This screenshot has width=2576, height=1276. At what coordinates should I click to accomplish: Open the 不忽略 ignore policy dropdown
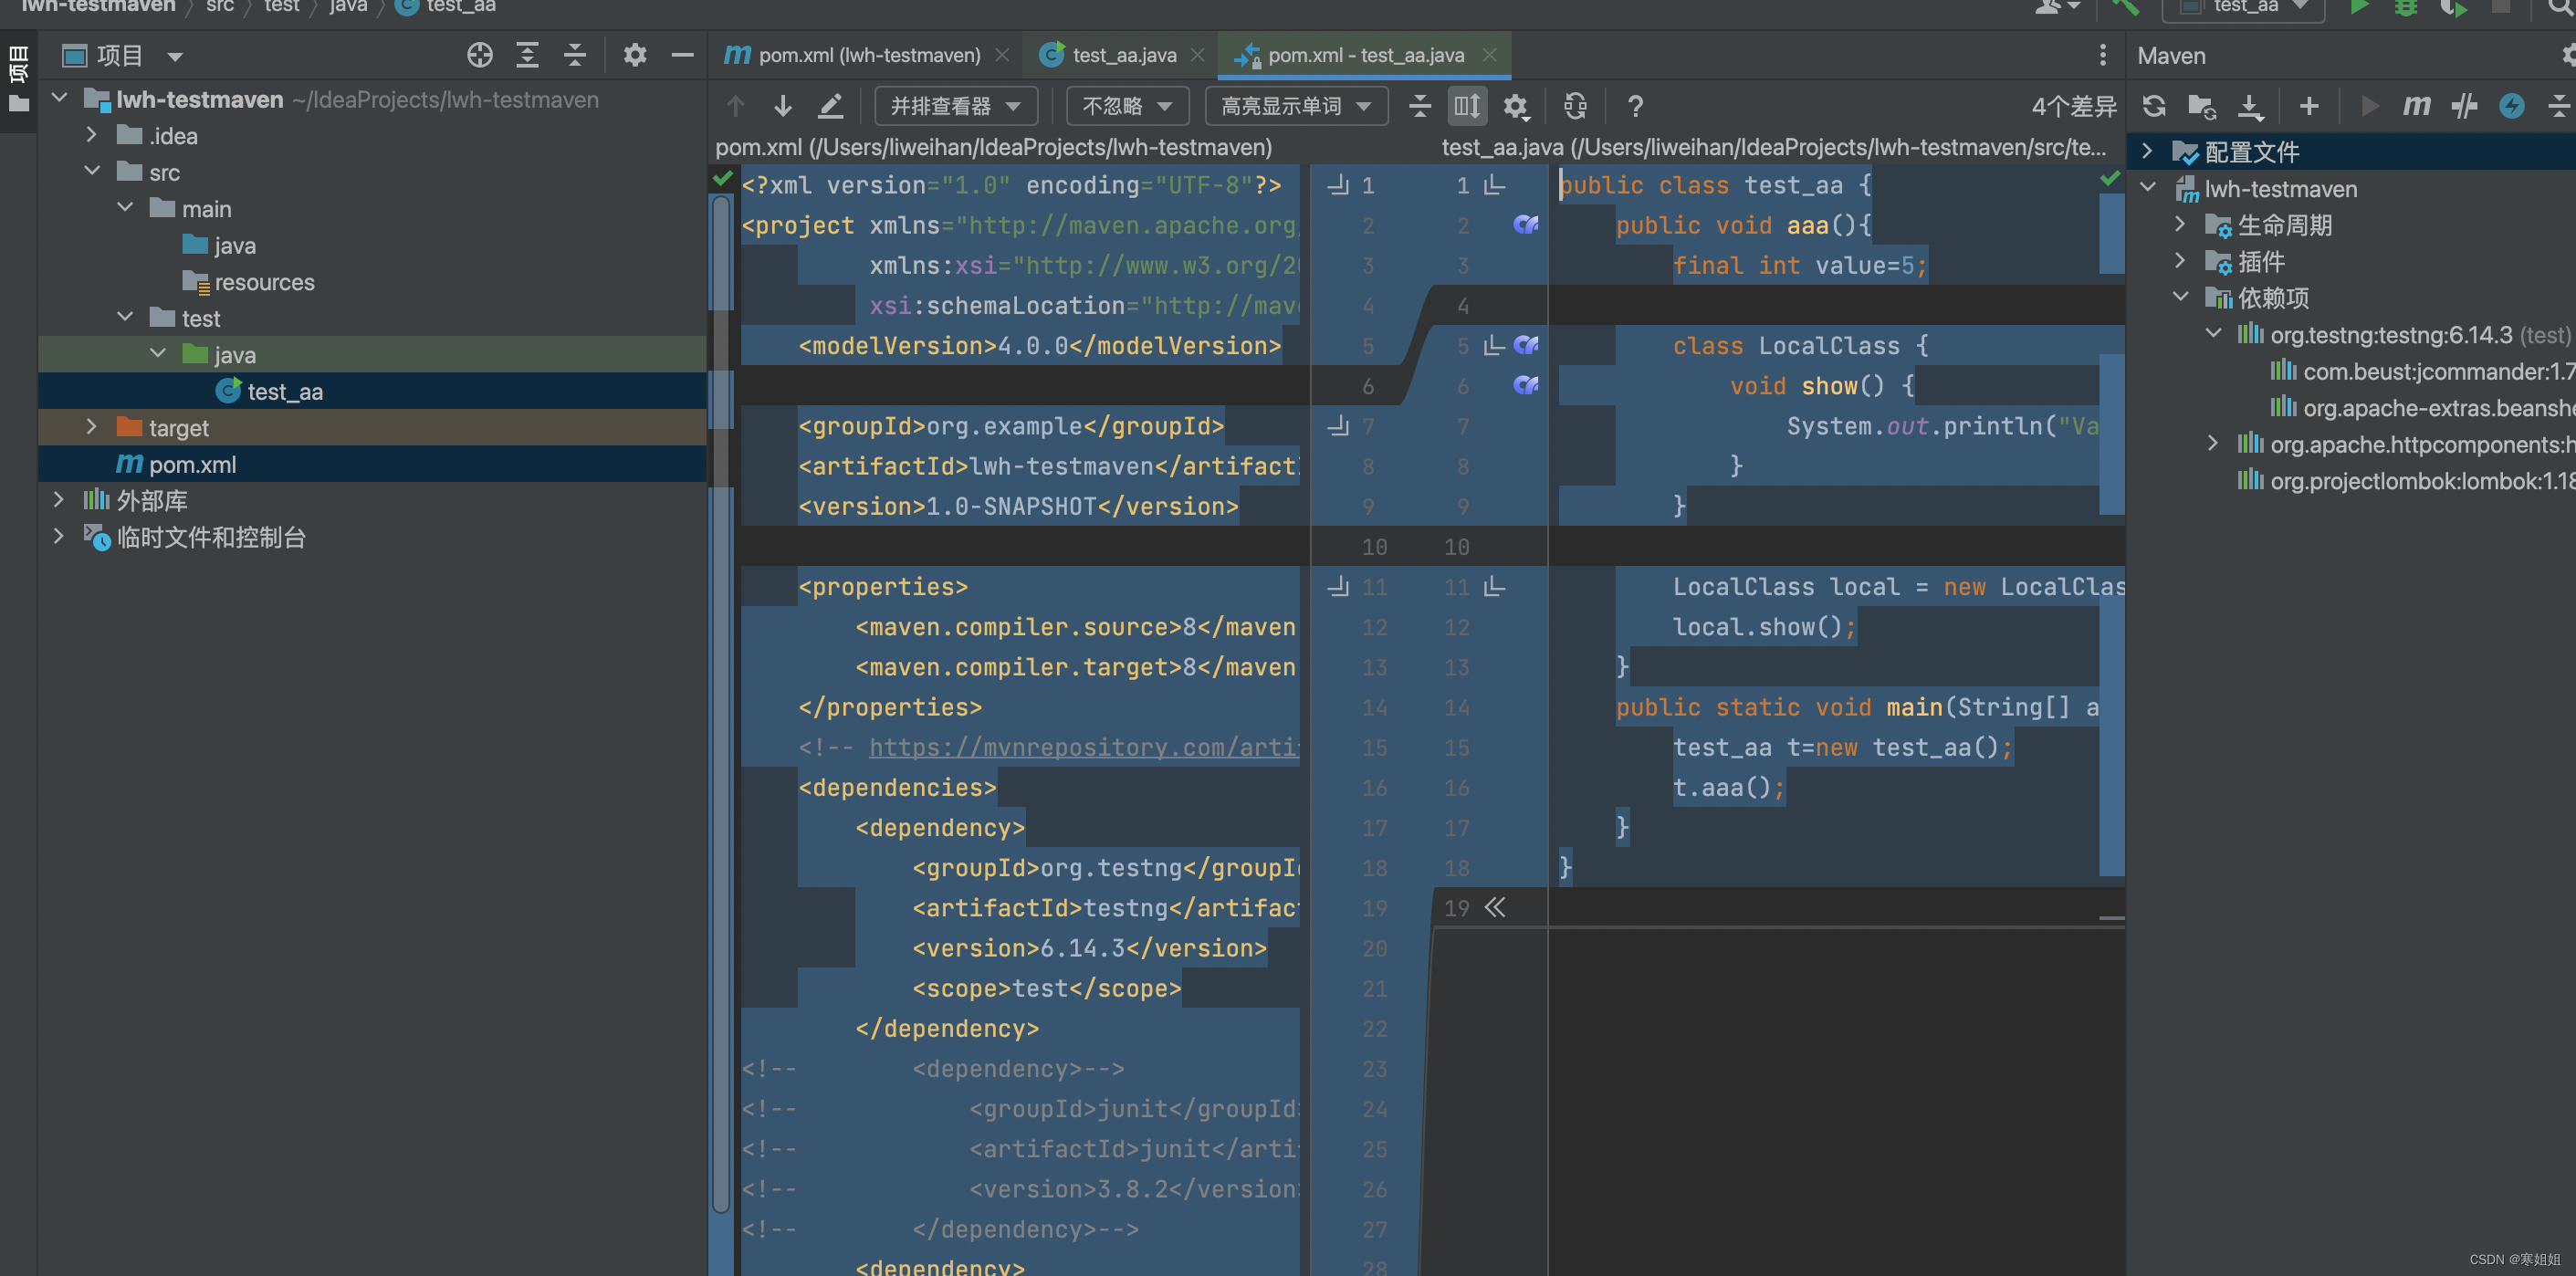1127,106
